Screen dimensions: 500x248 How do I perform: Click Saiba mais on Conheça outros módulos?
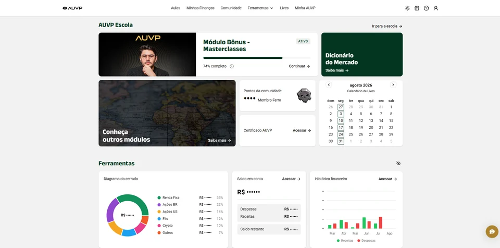tap(219, 141)
